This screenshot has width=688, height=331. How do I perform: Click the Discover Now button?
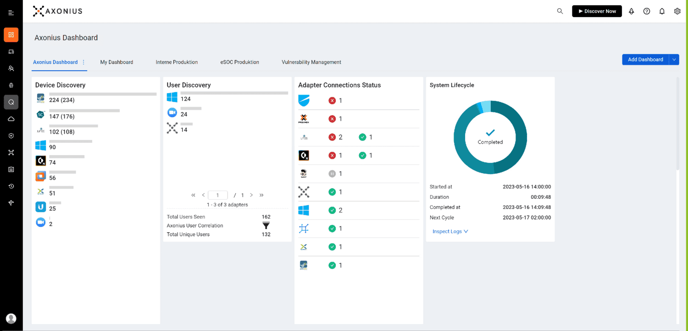point(597,11)
